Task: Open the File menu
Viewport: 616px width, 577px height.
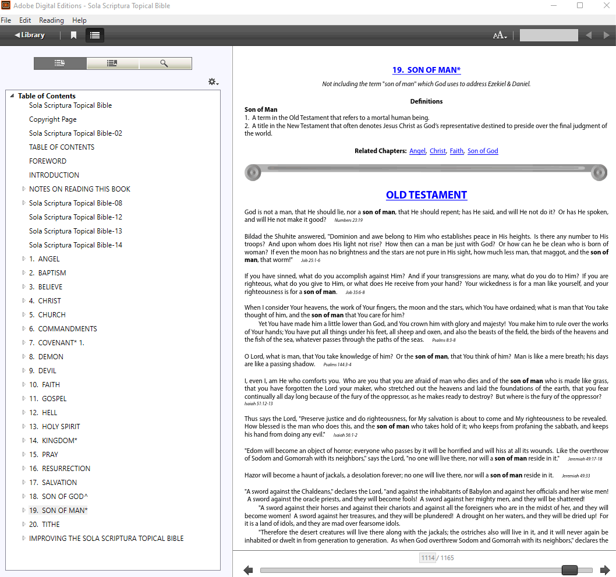Action: [6, 20]
